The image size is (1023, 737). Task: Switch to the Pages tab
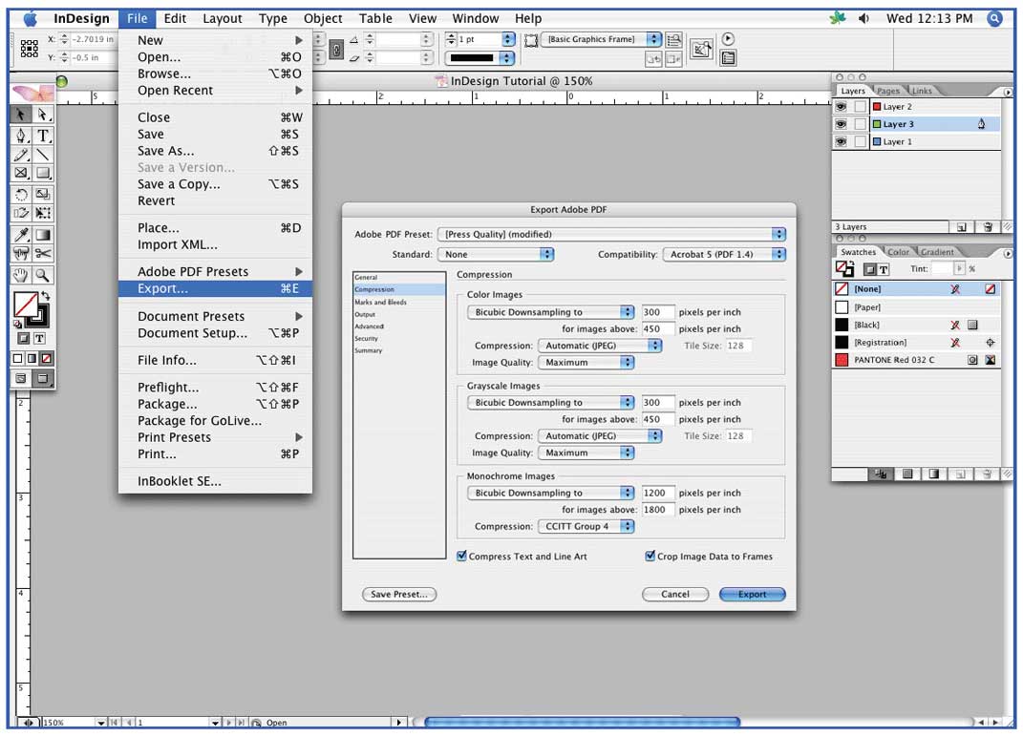point(887,91)
